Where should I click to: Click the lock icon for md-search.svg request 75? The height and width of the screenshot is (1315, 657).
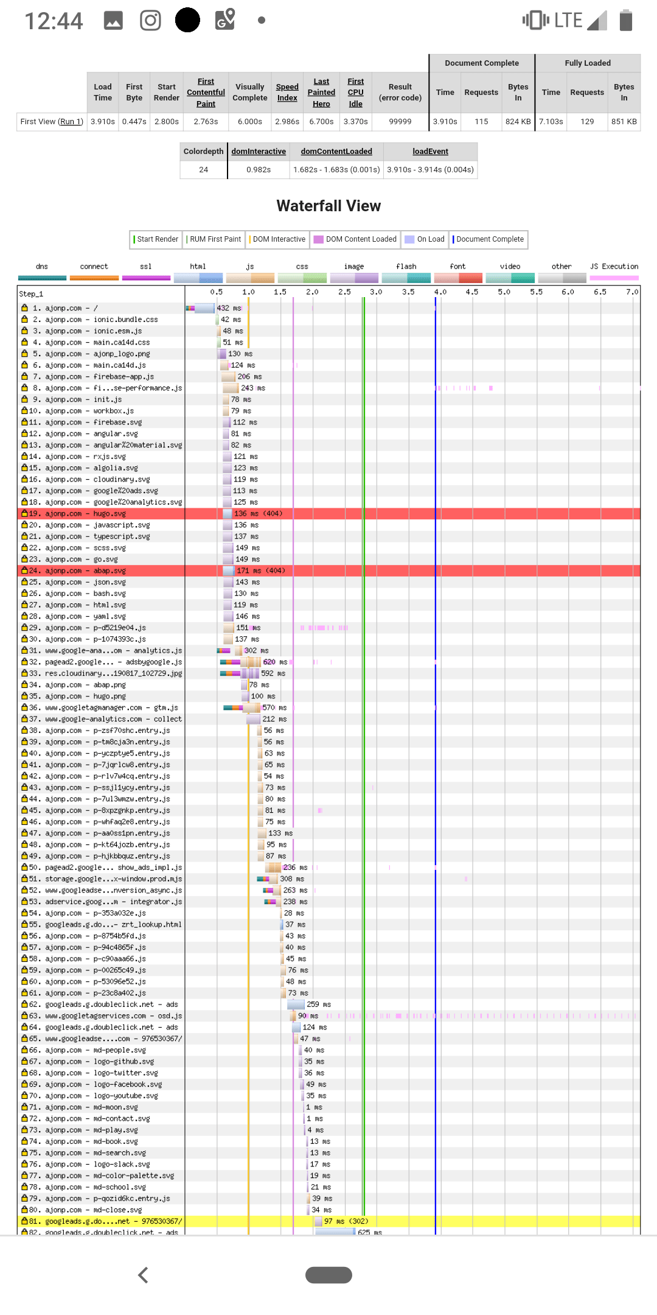coord(24,1152)
